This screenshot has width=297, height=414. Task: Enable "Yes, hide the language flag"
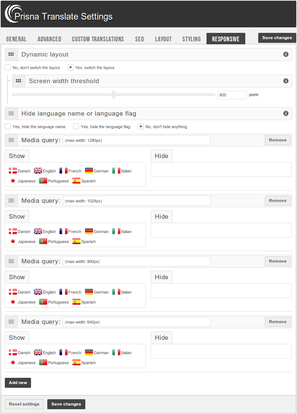pyautogui.click(x=76, y=126)
